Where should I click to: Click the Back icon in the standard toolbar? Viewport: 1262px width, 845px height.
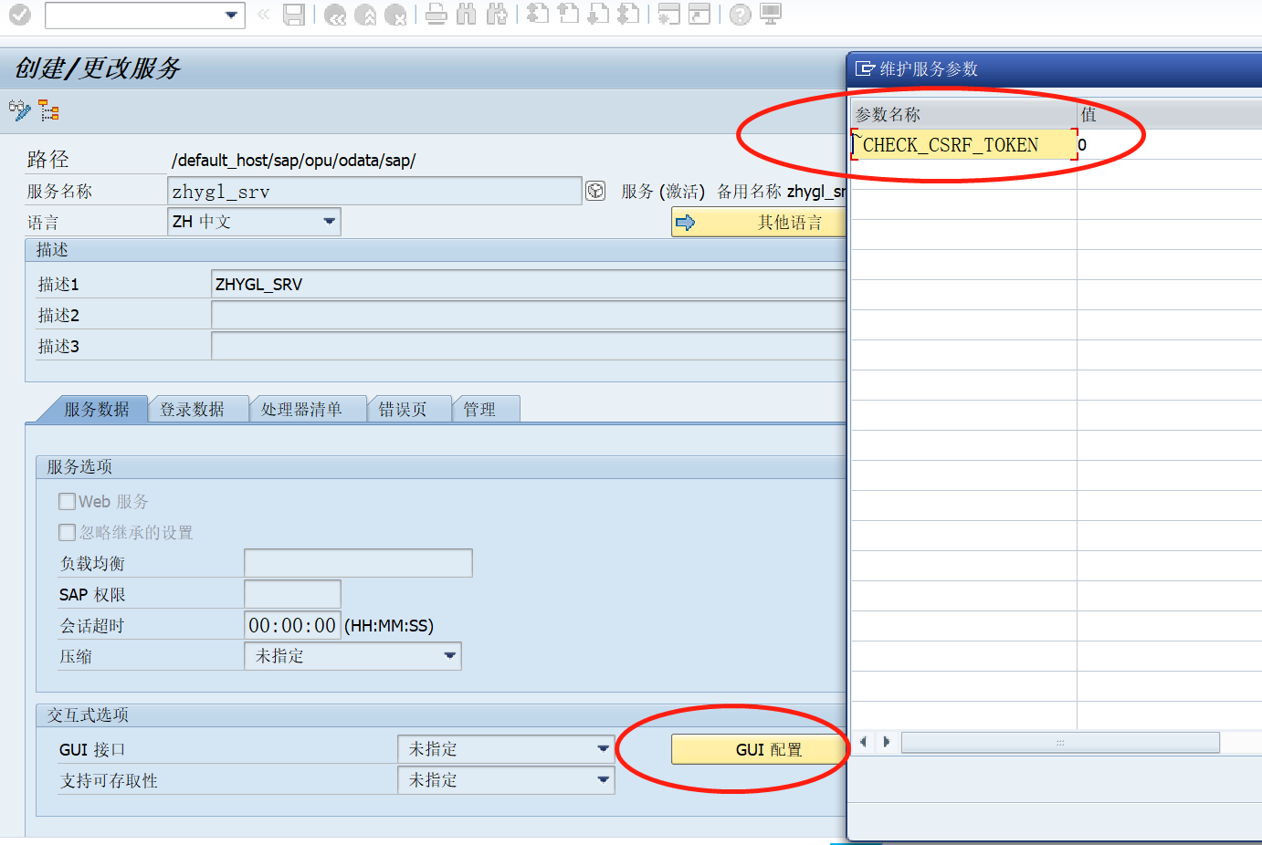click(x=334, y=15)
